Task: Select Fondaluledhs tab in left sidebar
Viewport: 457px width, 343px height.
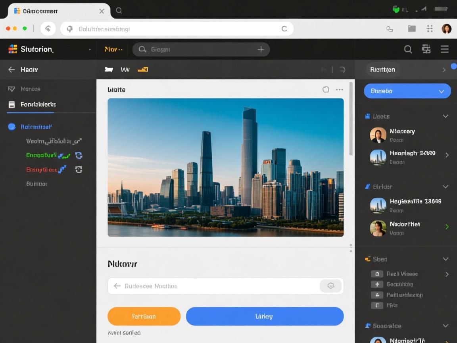Action: tap(38, 104)
